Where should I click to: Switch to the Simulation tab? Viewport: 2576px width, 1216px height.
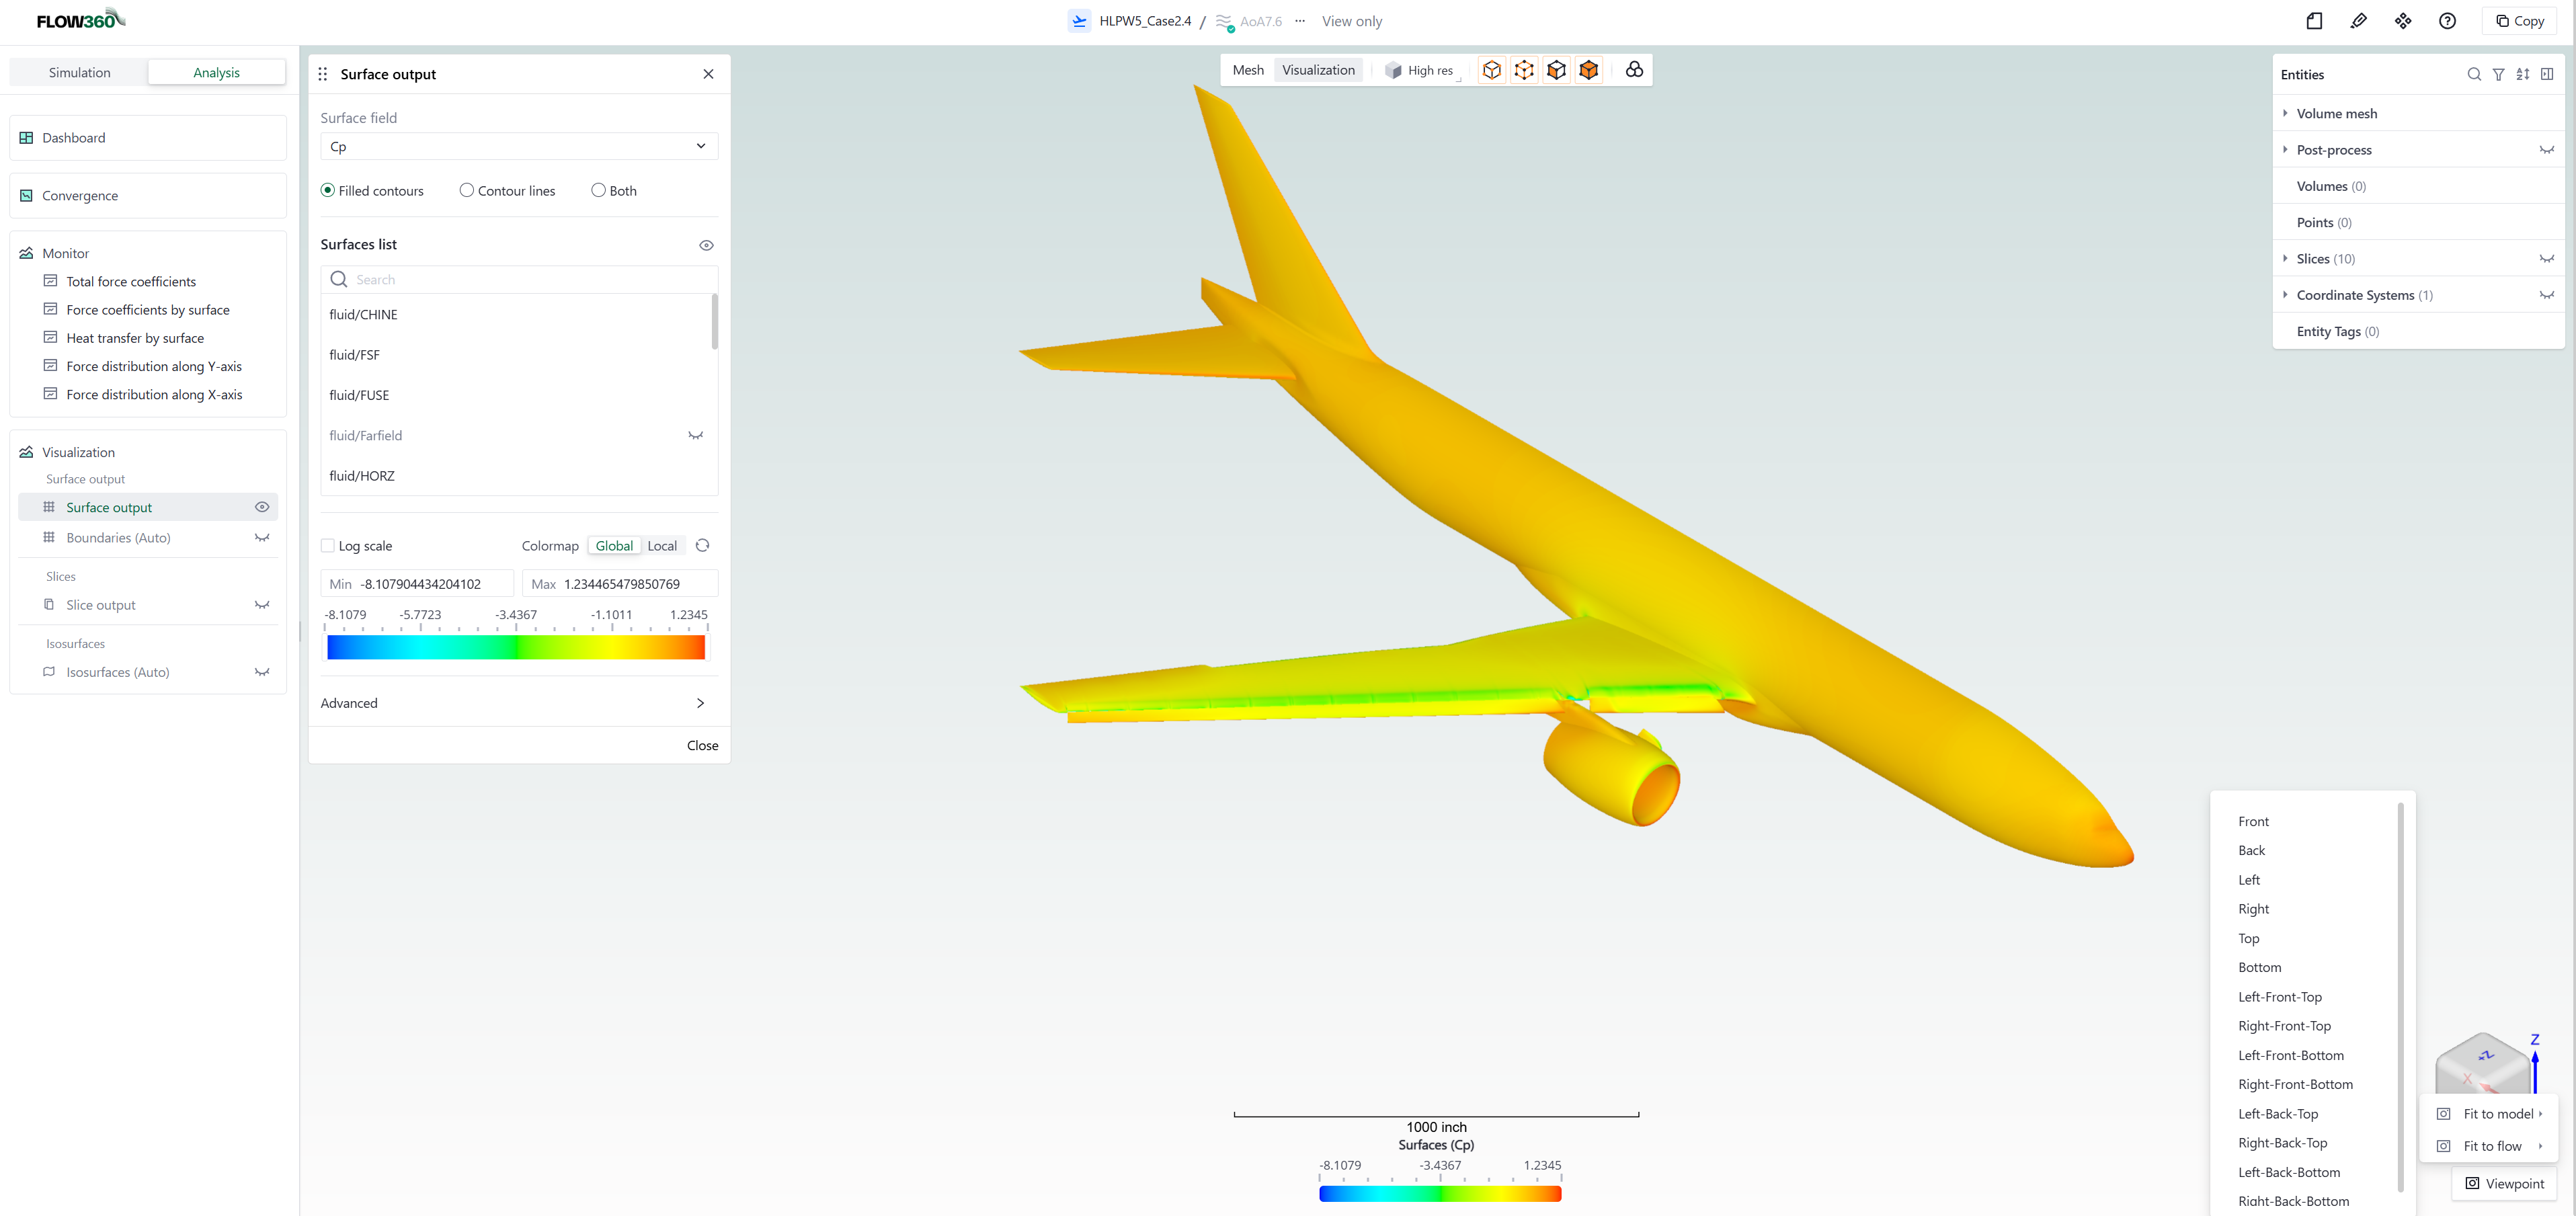pos(80,72)
